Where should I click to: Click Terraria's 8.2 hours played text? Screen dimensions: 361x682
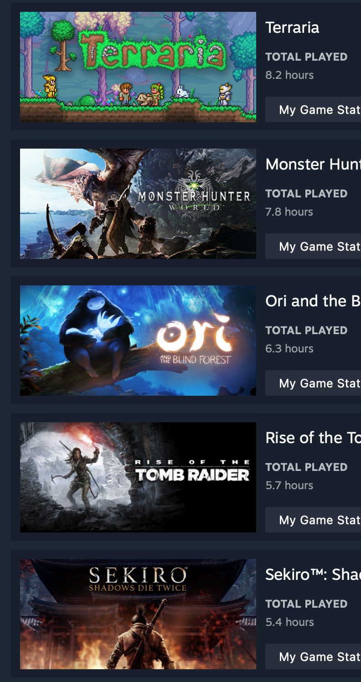pos(289,75)
